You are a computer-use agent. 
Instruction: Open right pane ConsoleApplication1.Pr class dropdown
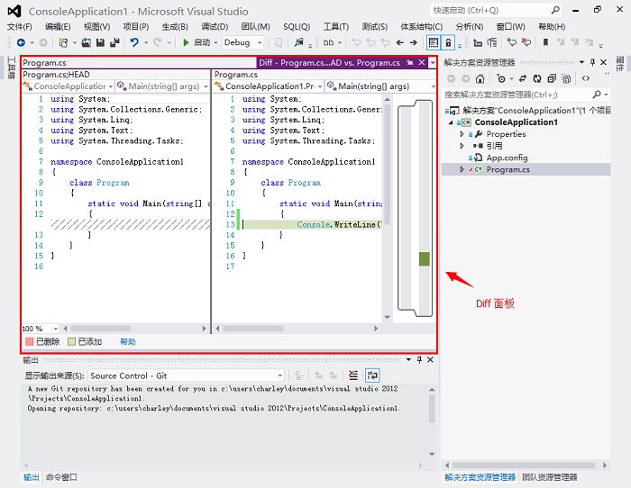pos(269,86)
